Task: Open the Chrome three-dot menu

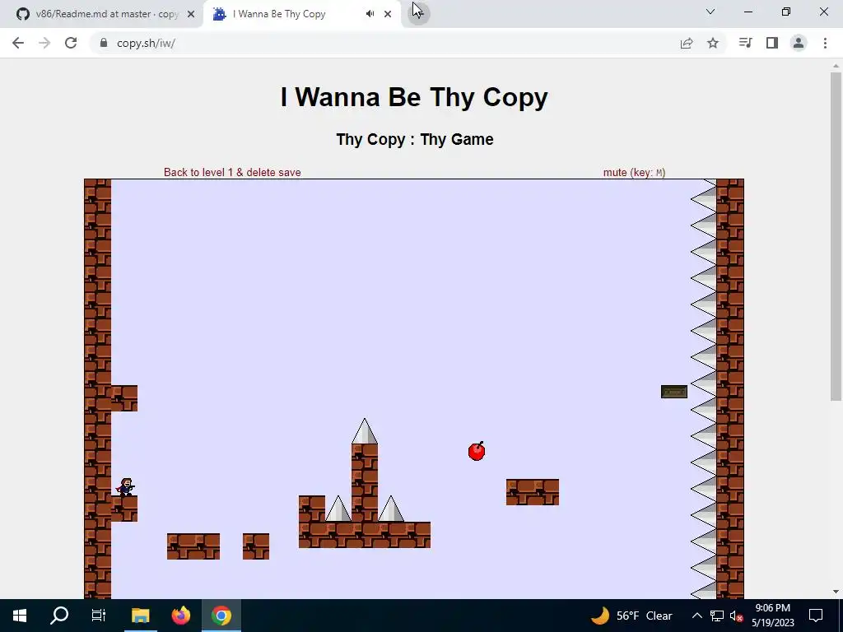Action: pos(825,43)
